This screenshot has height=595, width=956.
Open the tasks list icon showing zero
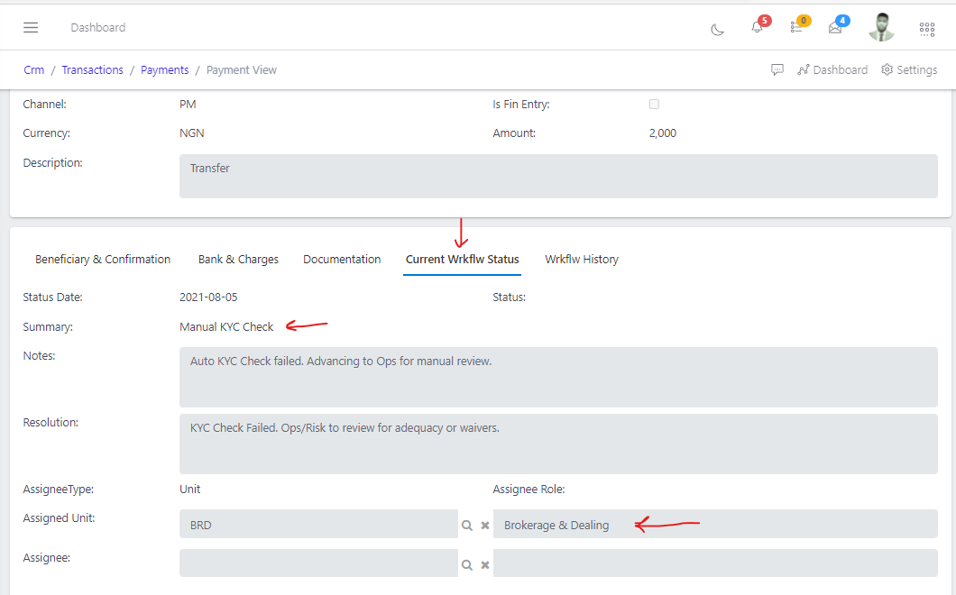tap(796, 27)
